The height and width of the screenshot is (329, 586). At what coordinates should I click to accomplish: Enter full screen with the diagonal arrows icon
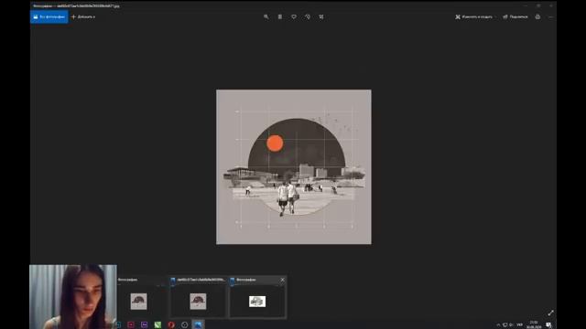[x=550, y=313]
